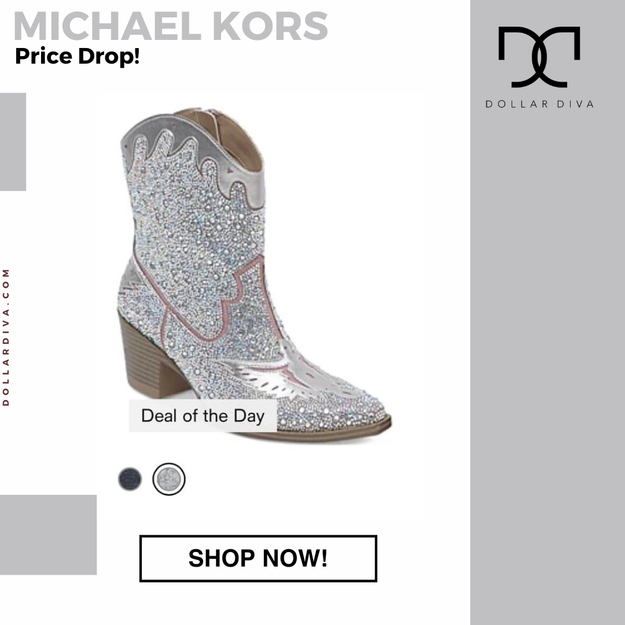Click the pink stitched outline on boot
Image resolution: width=625 pixels, height=625 pixels.
(223, 307)
